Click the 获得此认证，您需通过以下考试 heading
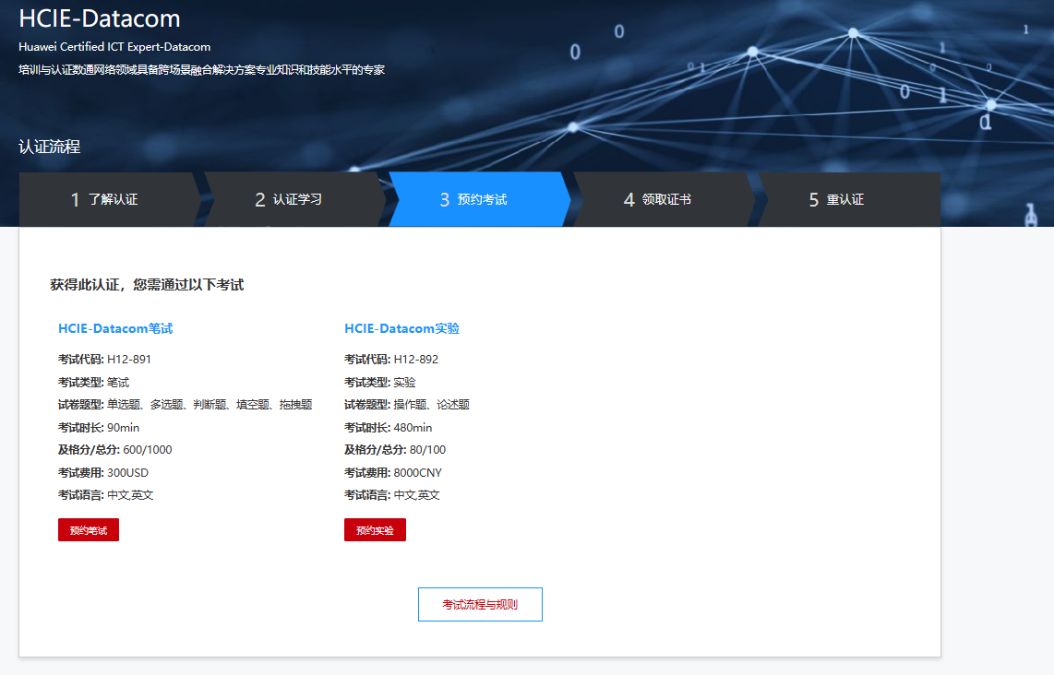1054x675 pixels. click(x=147, y=285)
